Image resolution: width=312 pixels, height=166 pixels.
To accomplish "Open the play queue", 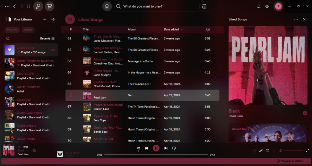I will tap(267, 151).
